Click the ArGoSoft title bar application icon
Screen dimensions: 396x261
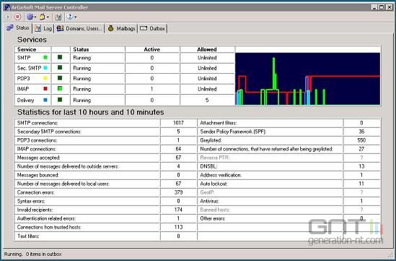click(x=8, y=7)
